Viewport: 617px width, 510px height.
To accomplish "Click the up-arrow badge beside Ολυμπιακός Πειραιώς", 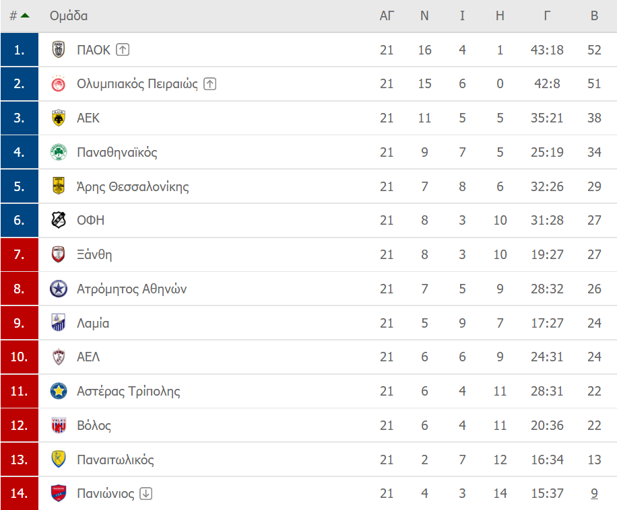I will pos(209,83).
